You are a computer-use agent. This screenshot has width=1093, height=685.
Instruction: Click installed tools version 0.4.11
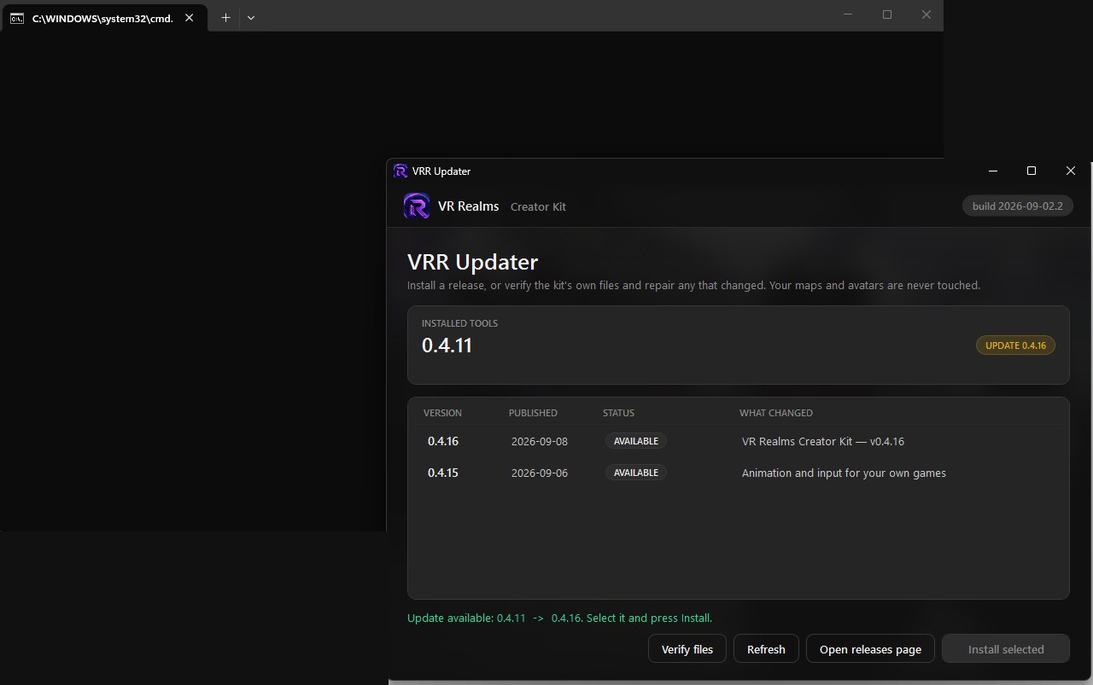(447, 345)
